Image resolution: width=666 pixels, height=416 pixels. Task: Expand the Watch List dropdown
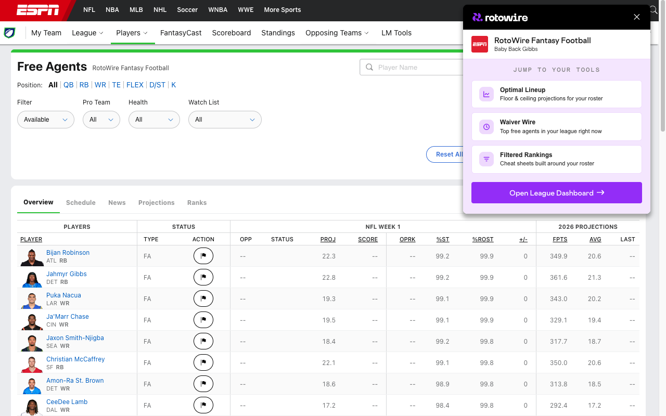tap(225, 120)
